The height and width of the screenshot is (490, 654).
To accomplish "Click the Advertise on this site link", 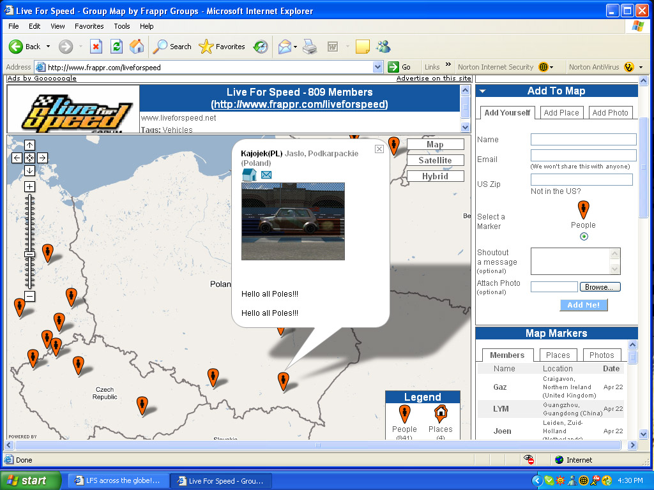I will tap(434, 78).
